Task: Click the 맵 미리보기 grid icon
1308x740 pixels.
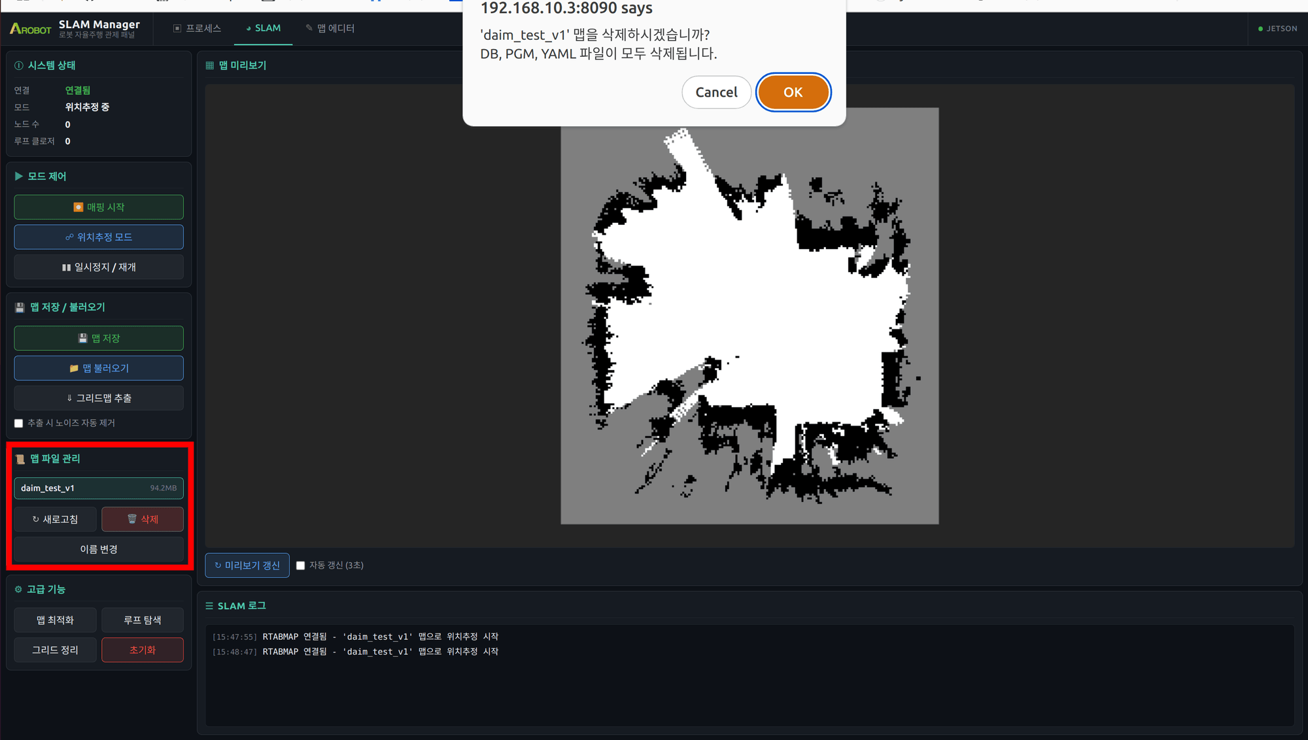Action: coord(210,65)
